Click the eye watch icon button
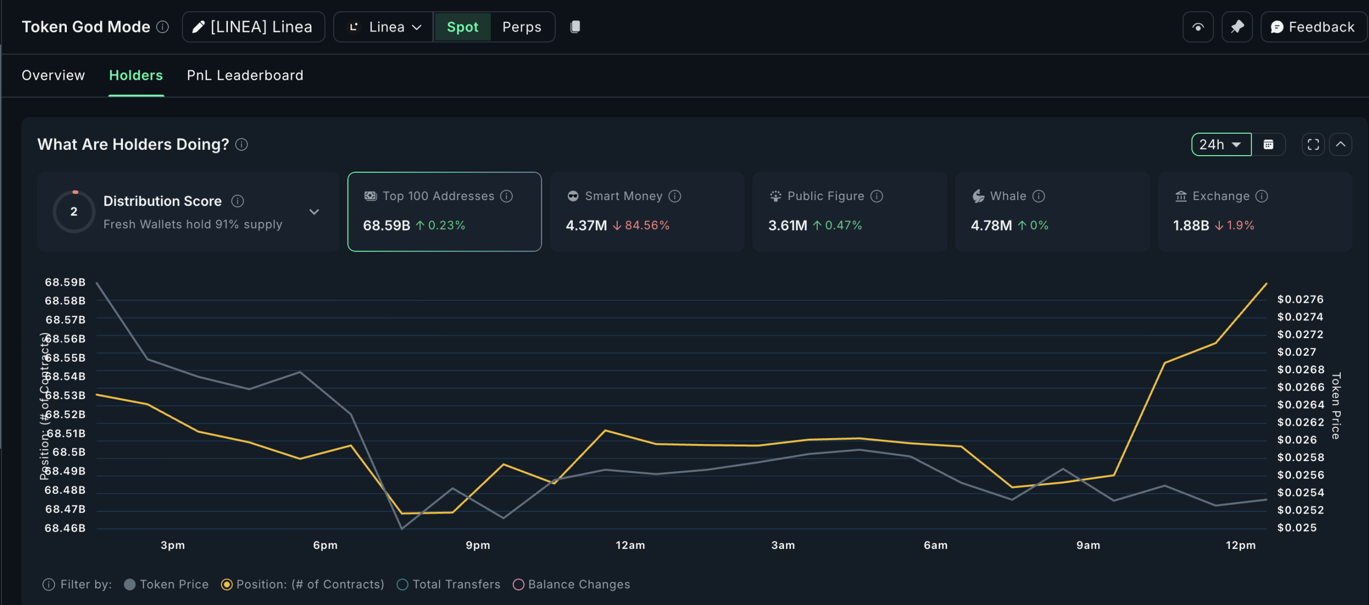 coord(1198,27)
